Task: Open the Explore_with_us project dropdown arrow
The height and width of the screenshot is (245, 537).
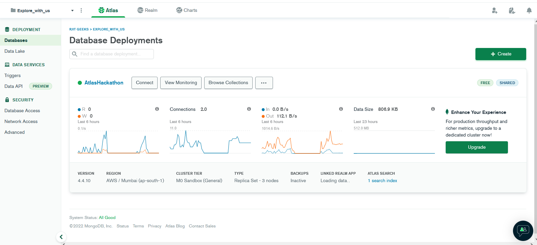Action: [x=72, y=10]
